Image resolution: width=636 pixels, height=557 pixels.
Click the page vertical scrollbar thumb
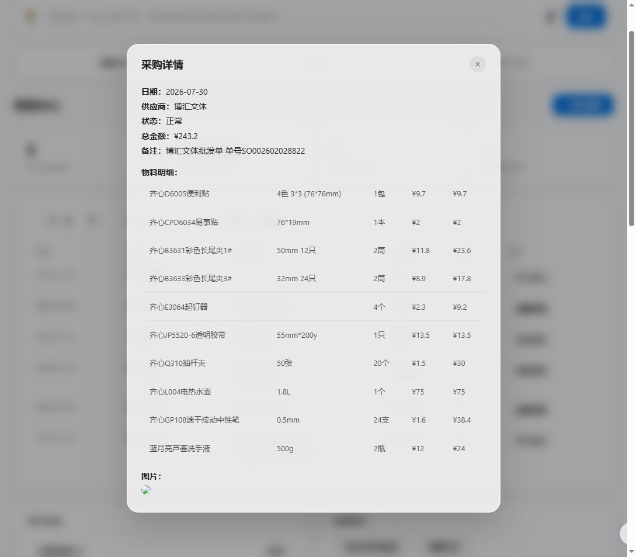click(631, 128)
